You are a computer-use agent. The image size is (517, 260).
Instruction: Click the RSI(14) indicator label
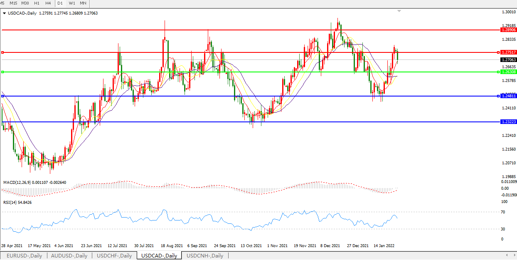[x=17, y=203]
